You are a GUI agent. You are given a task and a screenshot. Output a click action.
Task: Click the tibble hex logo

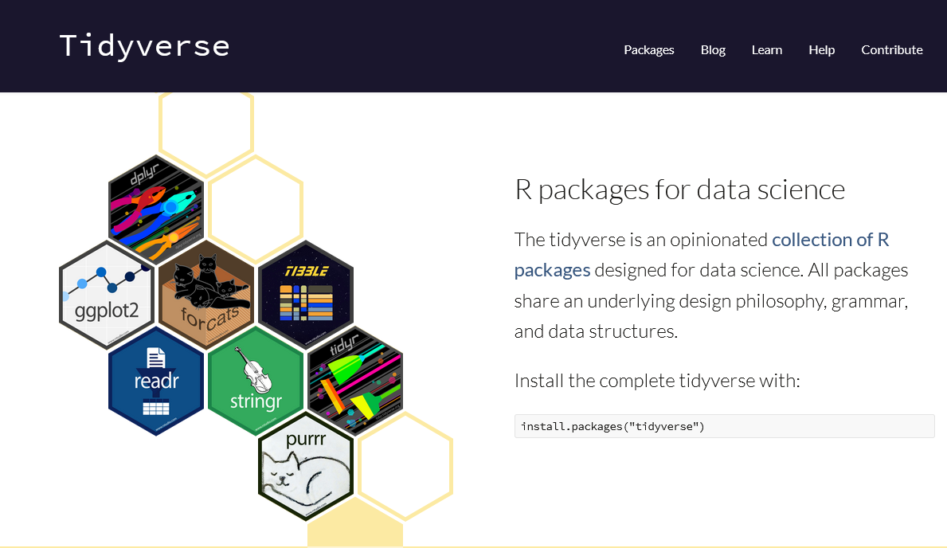pos(306,295)
